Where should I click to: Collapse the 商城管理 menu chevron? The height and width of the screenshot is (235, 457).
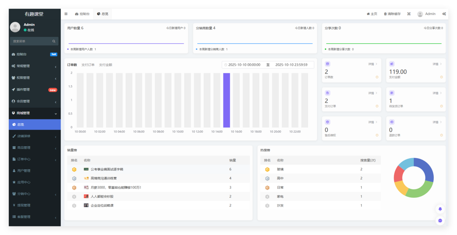[56, 113]
